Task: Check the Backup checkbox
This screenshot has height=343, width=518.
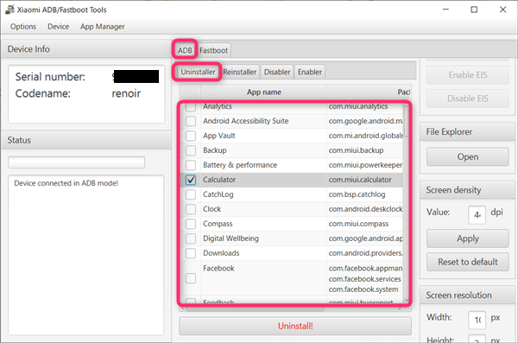Action: [191, 150]
